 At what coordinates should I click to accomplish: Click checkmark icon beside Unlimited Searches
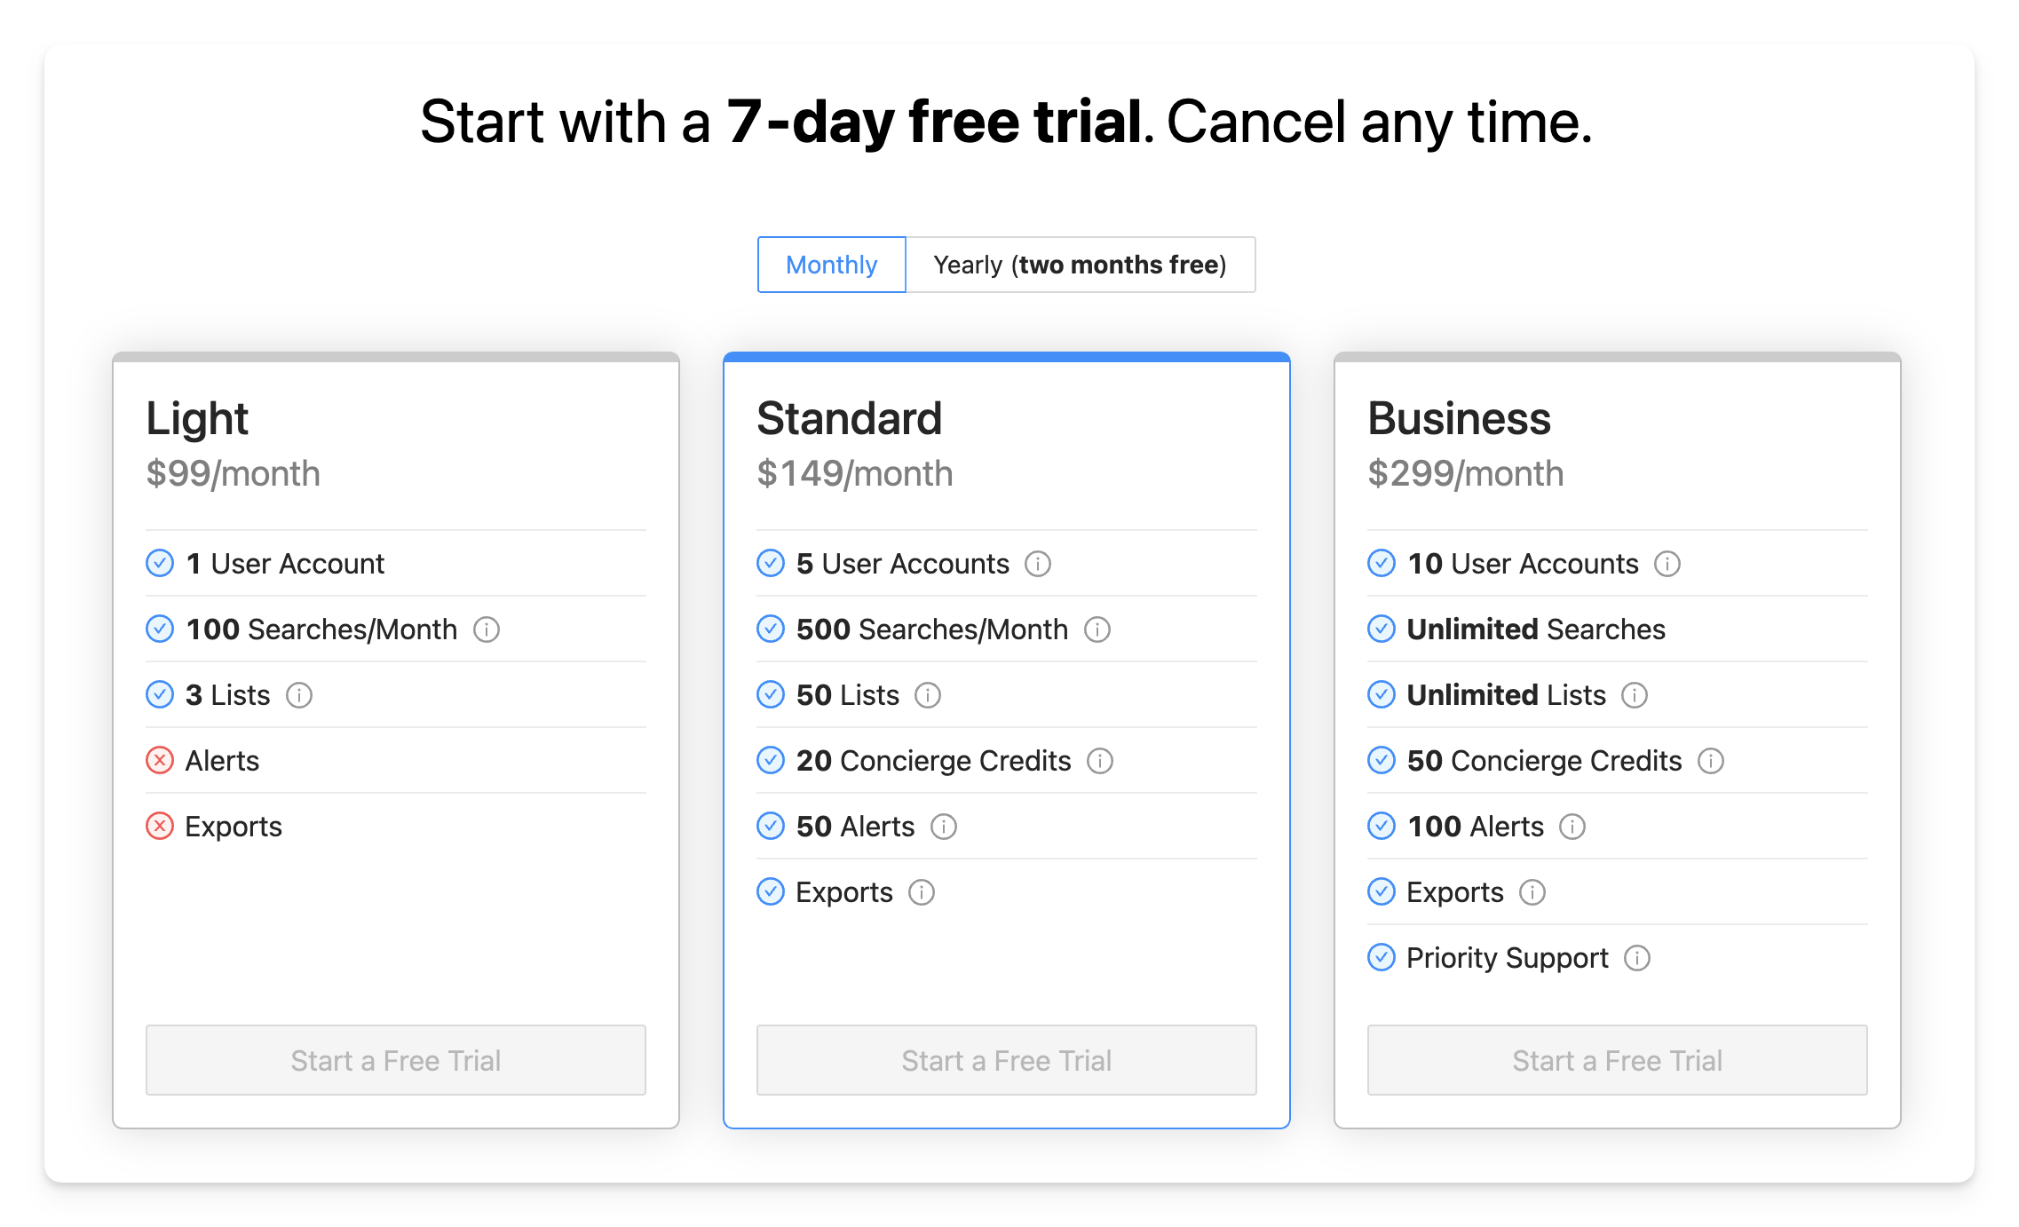pyautogui.click(x=1382, y=629)
